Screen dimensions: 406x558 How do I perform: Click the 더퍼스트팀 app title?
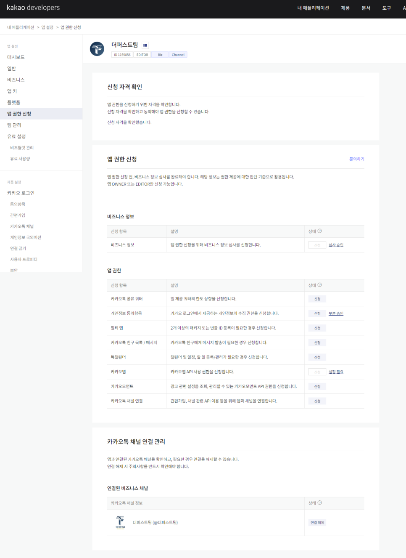click(x=124, y=45)
